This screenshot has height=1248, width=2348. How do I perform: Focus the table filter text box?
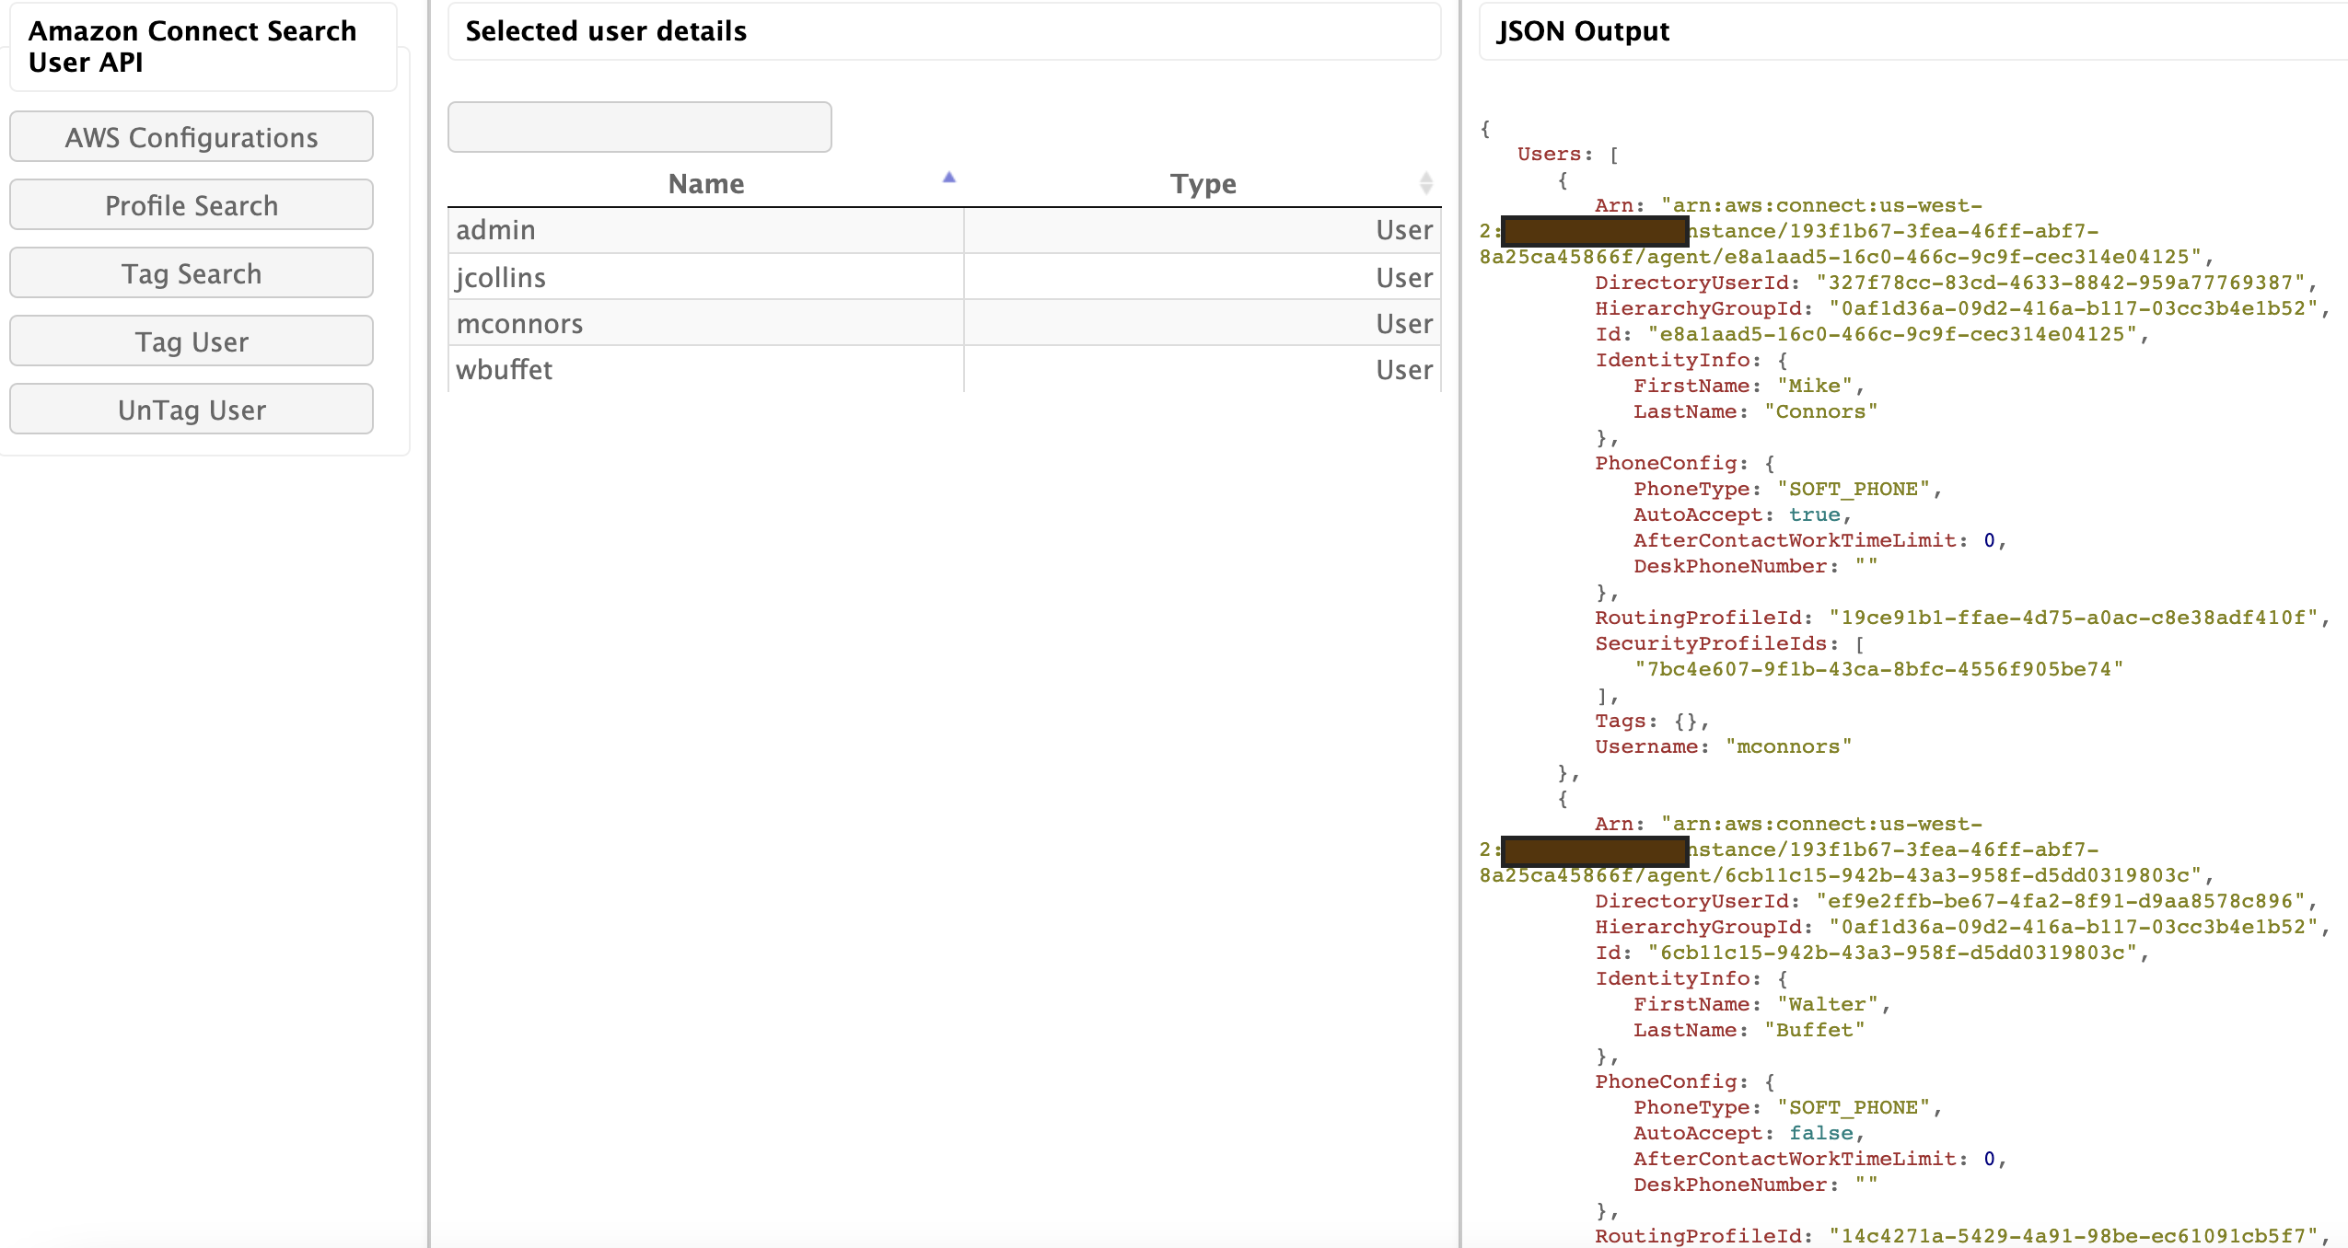(x=639, y=127)
